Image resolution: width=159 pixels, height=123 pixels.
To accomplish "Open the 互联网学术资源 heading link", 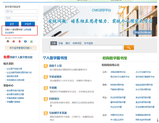I will [x=58, y=113].
